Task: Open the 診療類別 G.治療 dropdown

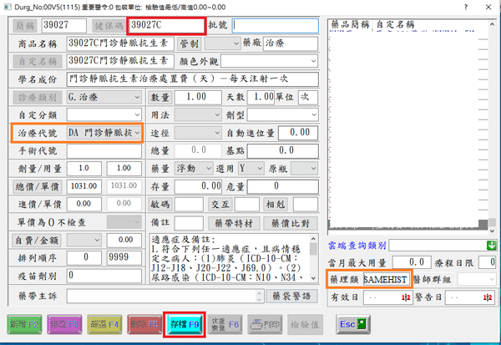Action: (x=137, y=97)
